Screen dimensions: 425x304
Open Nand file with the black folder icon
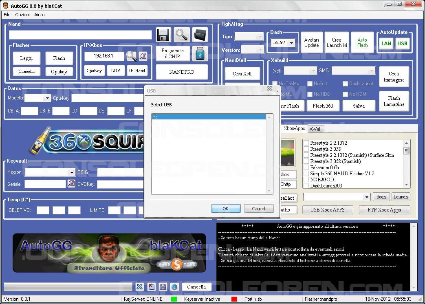coord(200,35)
